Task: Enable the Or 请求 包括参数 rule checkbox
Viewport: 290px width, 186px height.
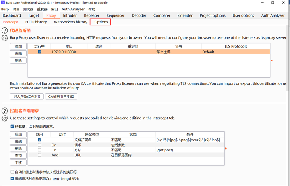Action: [39, 145]
